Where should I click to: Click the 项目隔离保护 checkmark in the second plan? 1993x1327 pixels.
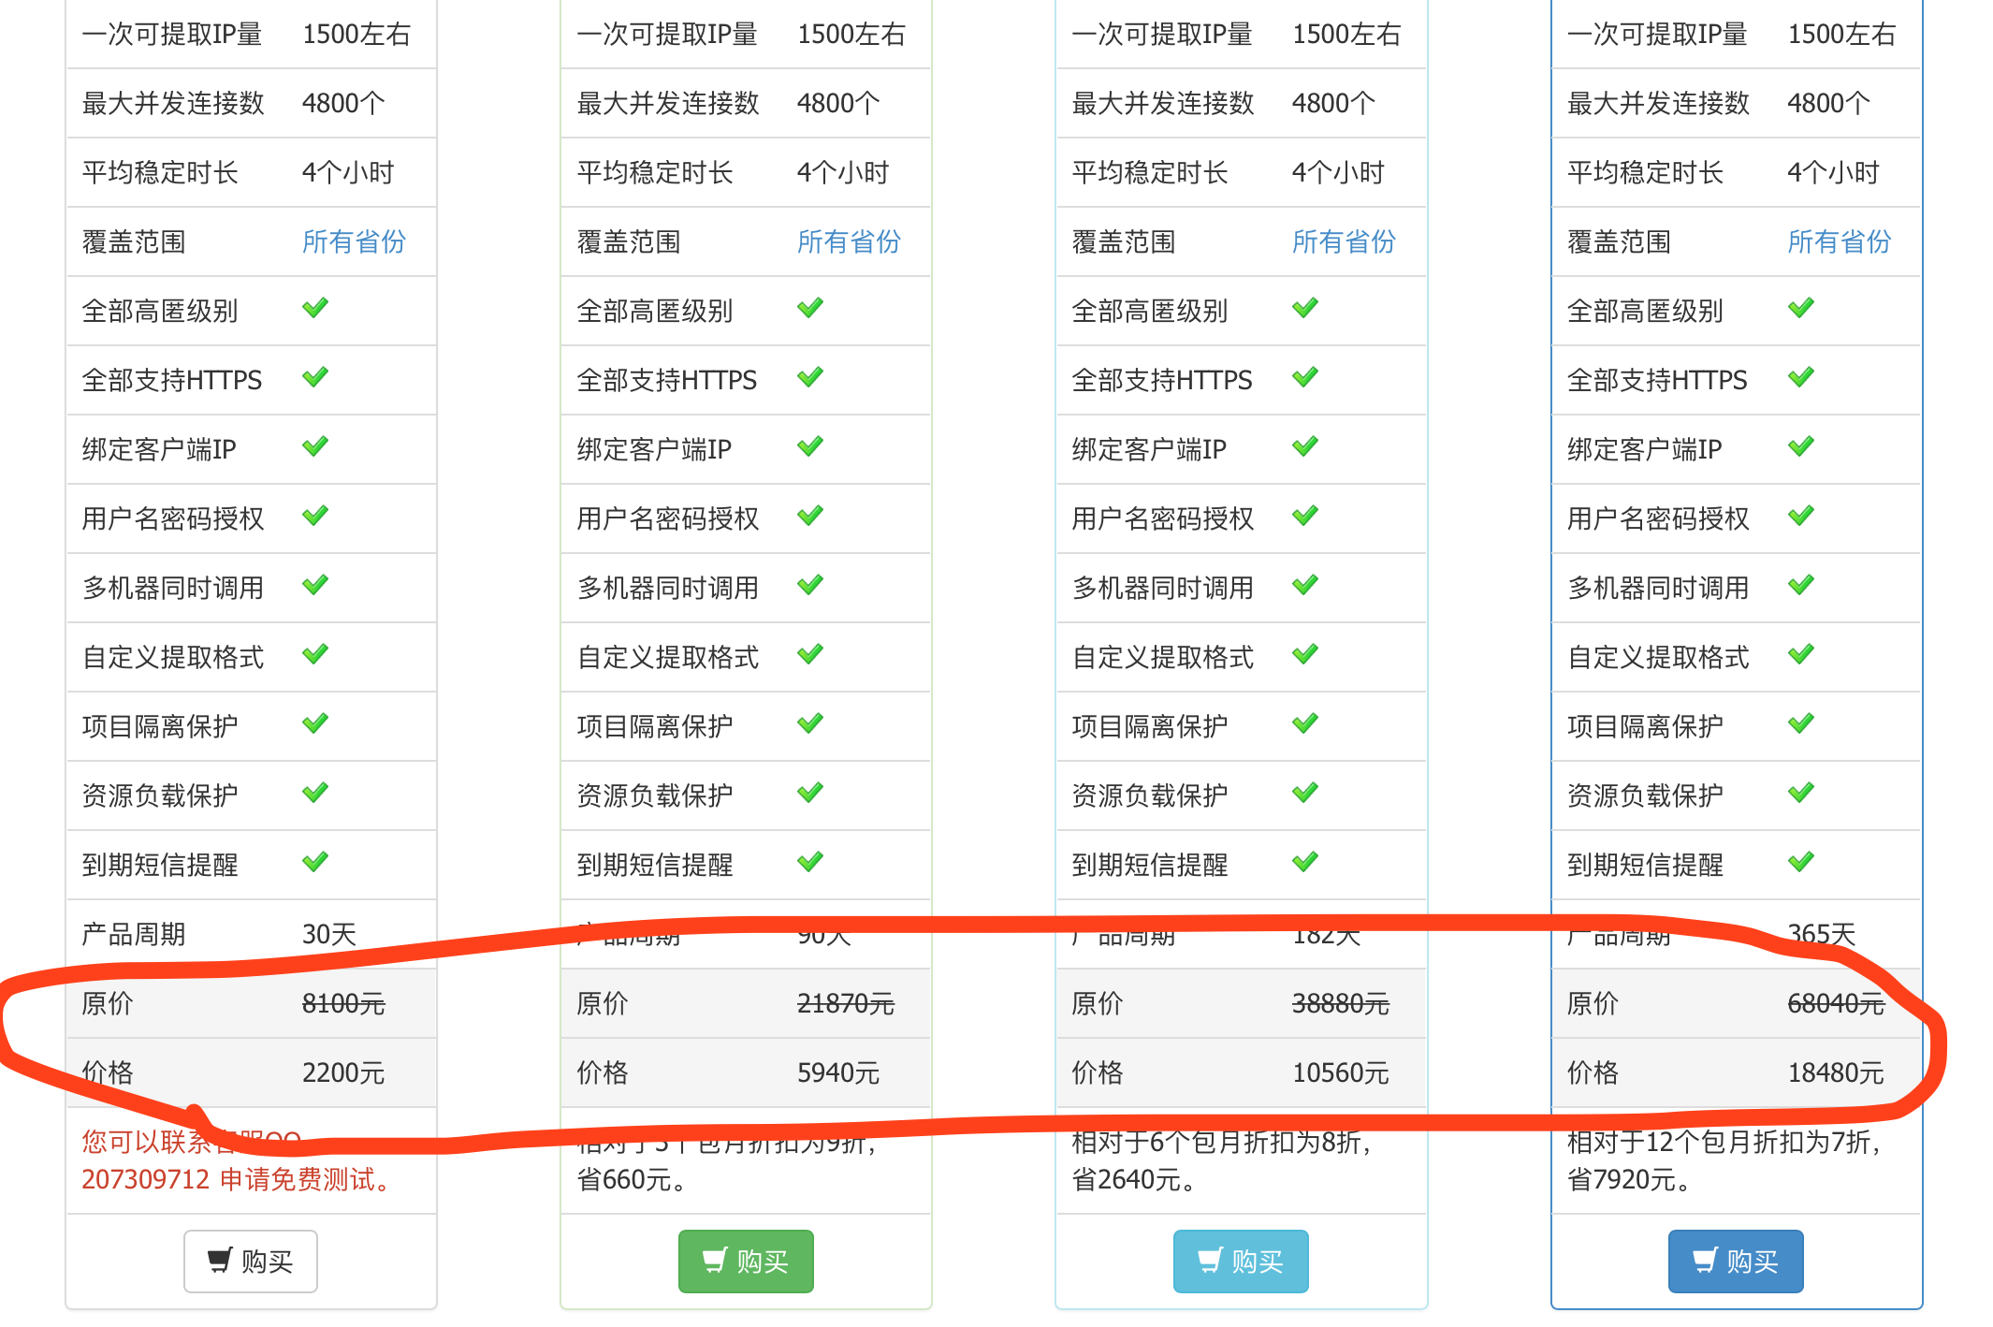pyautogui.click(x=810, y=723)
